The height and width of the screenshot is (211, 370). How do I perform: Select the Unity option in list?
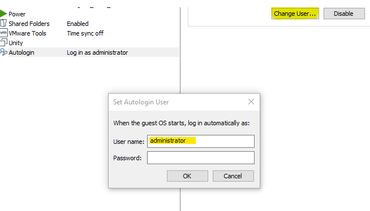[x=16, y=43]
